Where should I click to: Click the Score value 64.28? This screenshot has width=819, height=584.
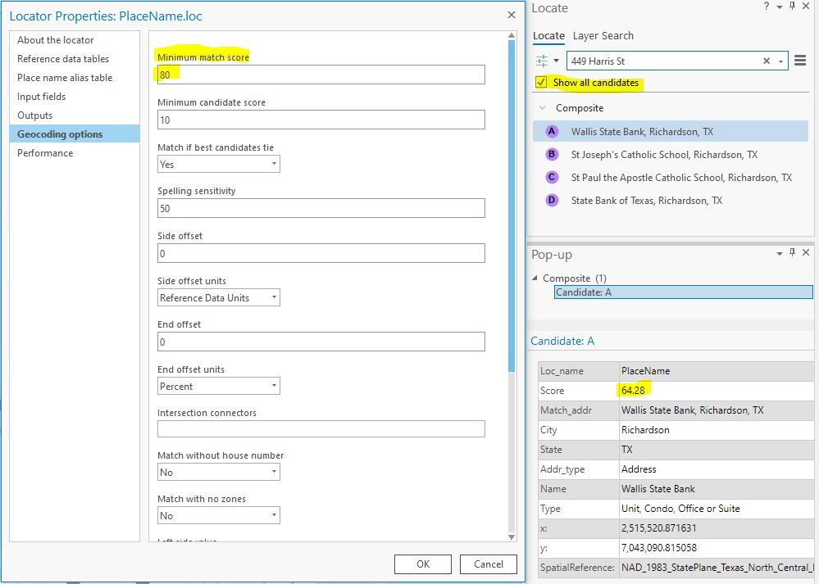(633, 391)
